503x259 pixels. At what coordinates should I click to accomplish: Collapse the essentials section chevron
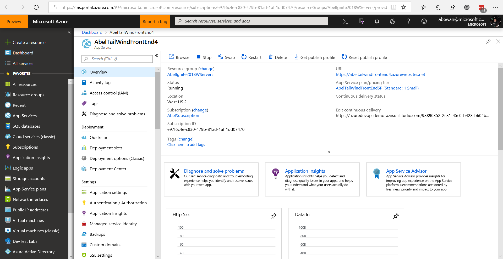329,152
